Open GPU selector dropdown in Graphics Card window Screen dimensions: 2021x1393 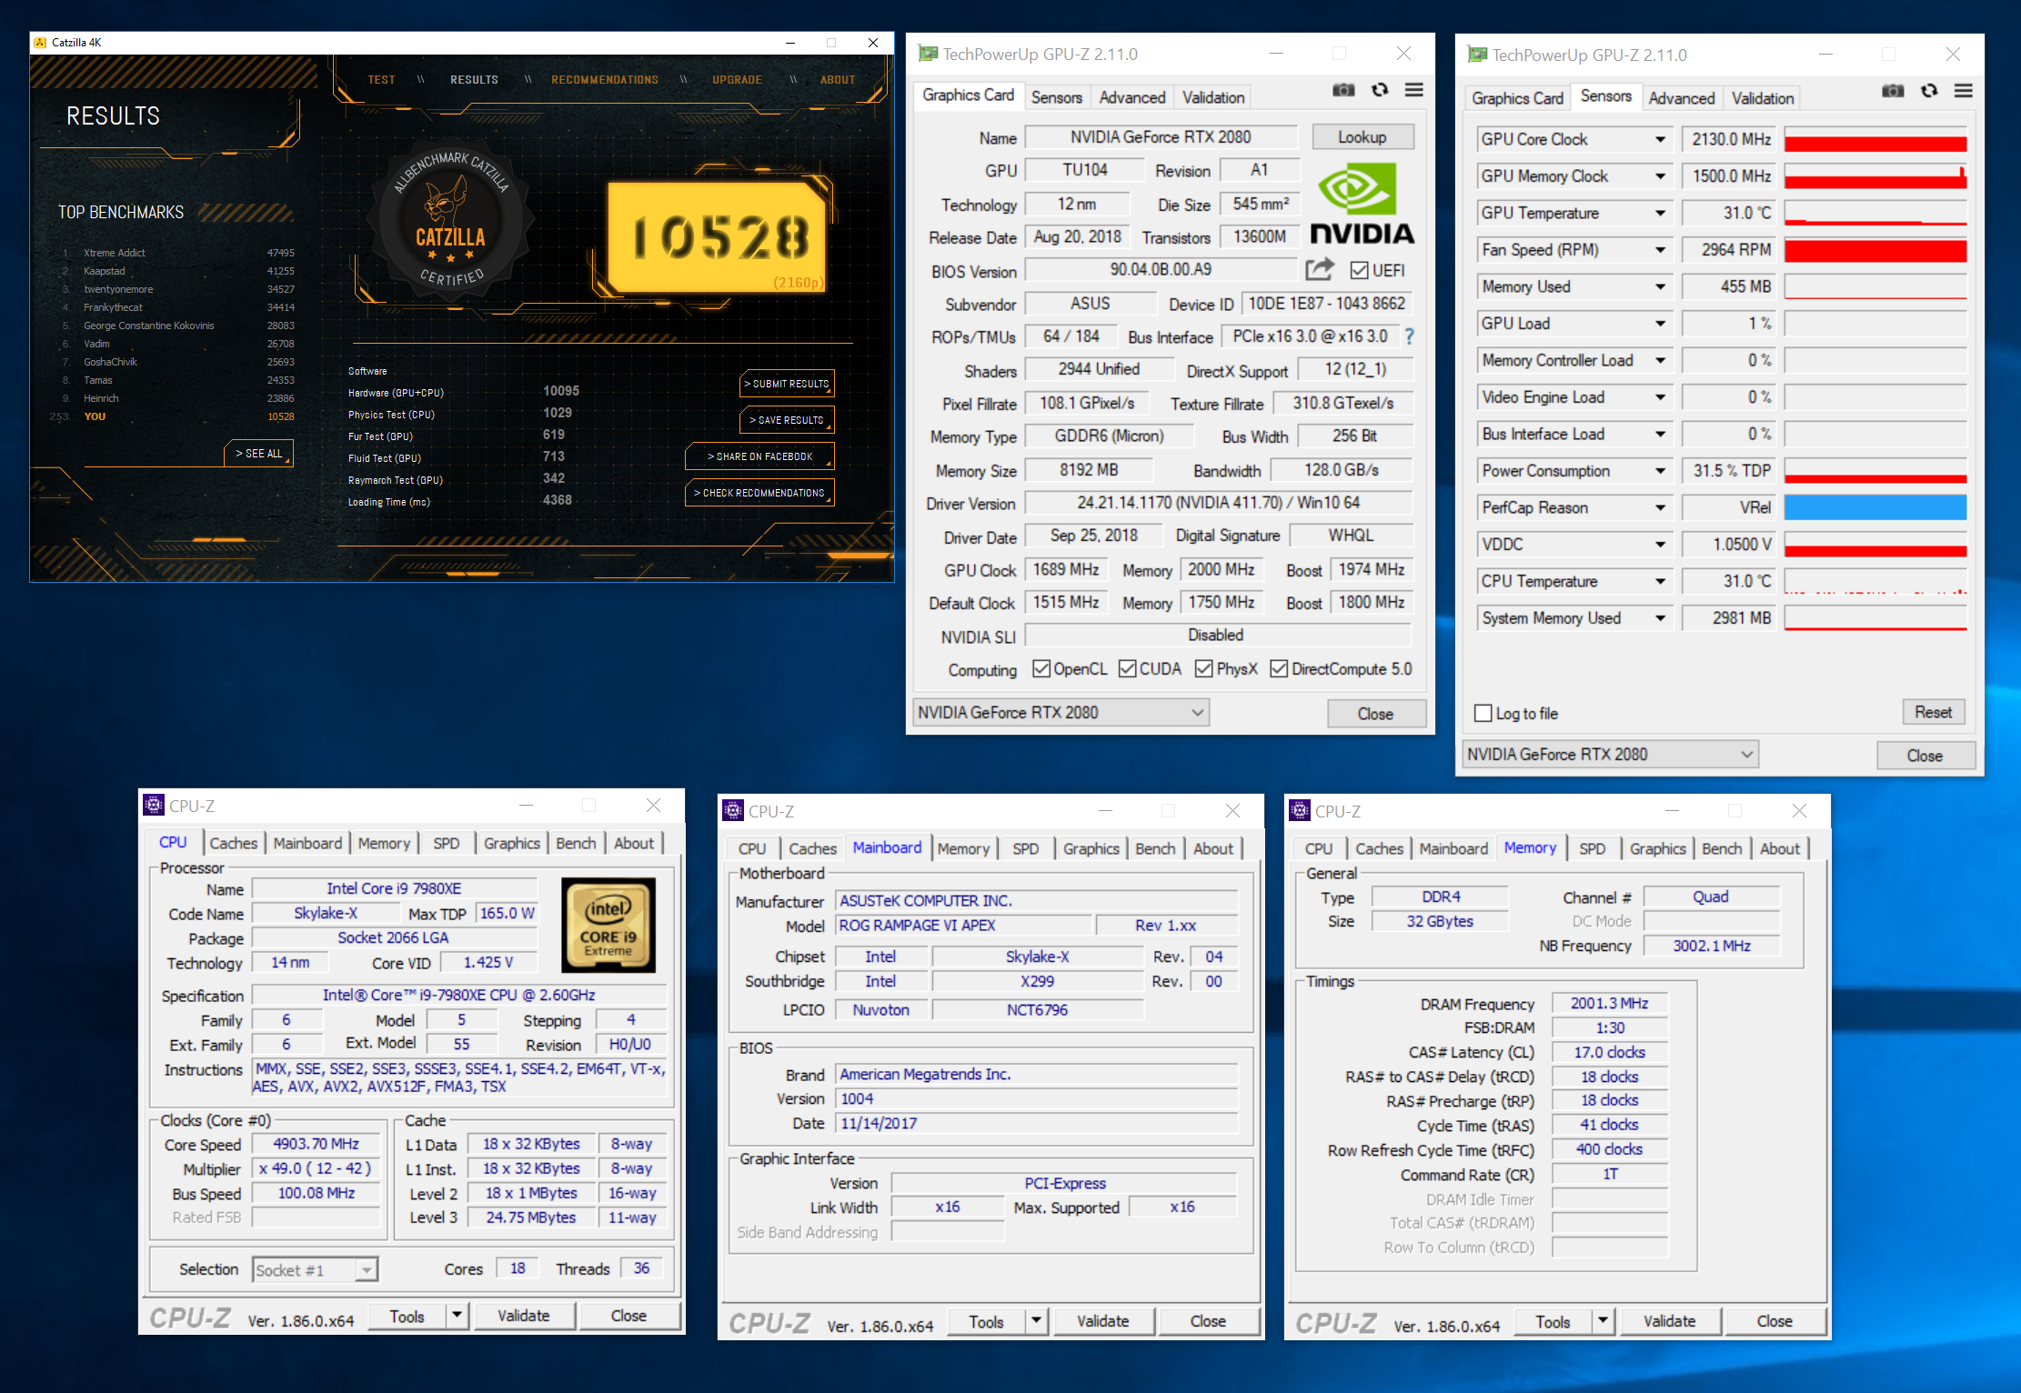tap(1061, 712)
